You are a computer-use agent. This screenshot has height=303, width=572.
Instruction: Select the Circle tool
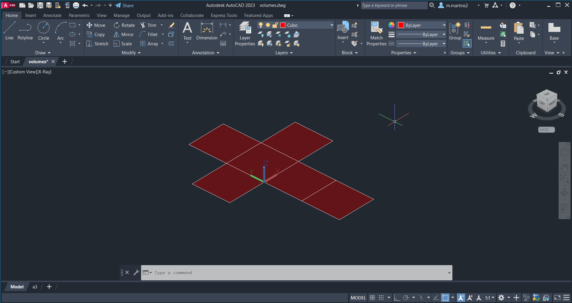pos(44,31)
